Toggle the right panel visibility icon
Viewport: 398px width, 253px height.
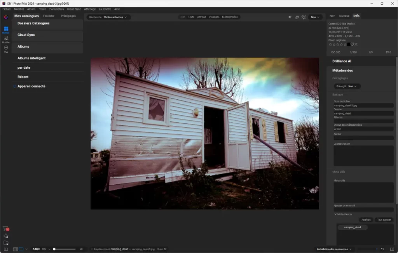[x=392, y=249]
